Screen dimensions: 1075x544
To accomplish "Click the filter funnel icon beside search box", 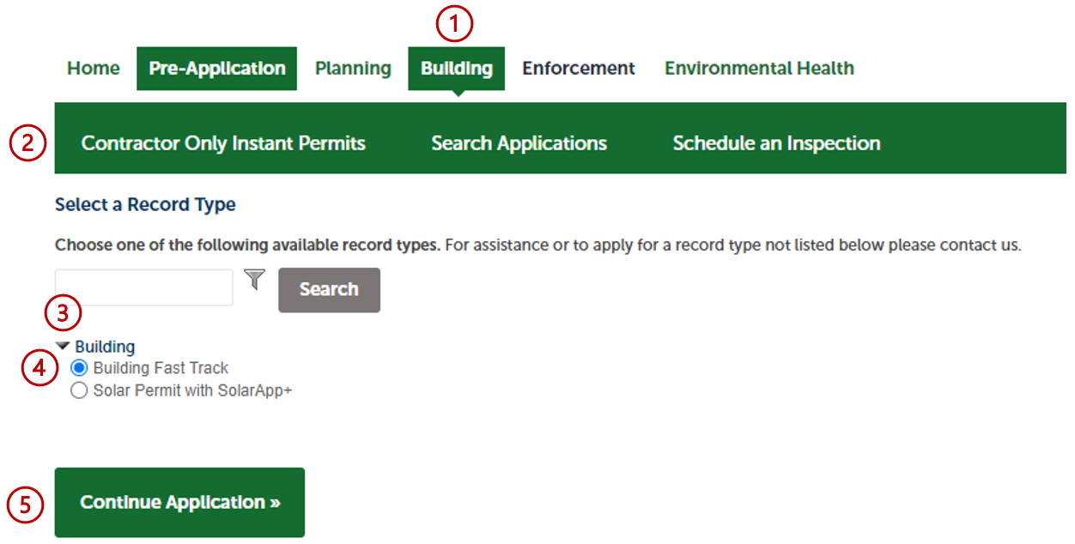I will pos(254,281).
